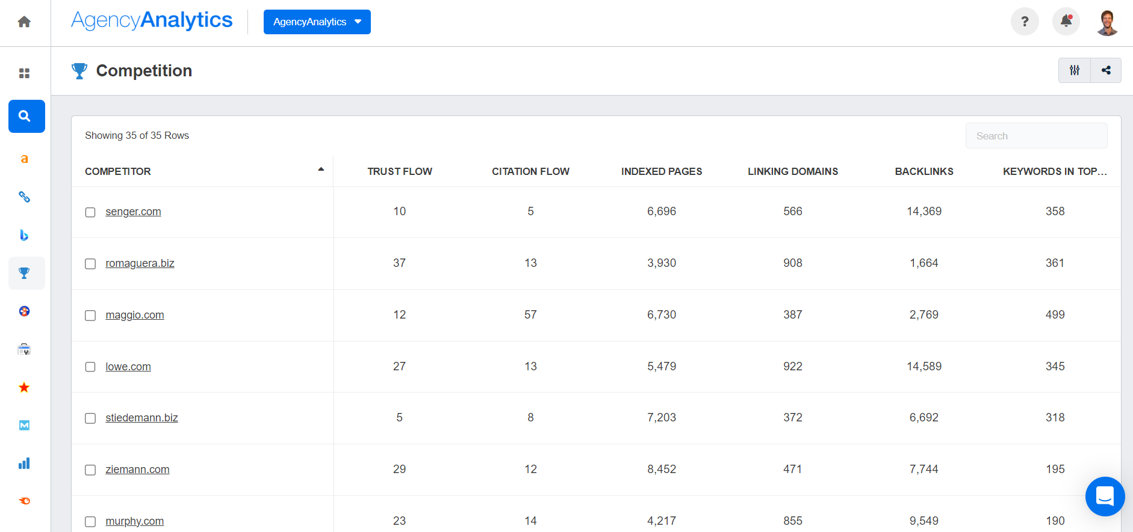Image resolution: width=1133 pixels, height=532 pixels.
Task: Open the share icon button
Action: coord(1106,70)
